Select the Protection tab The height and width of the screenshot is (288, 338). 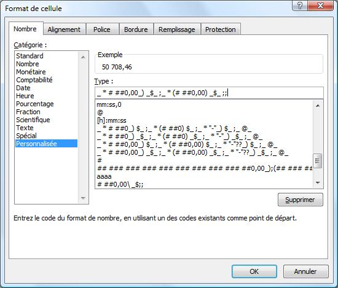pos(220,29)
